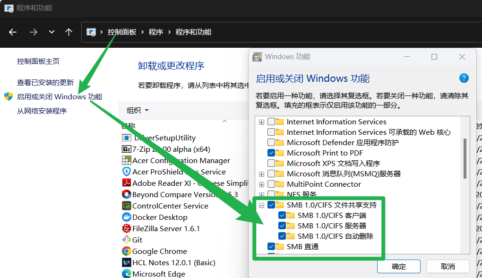The width and height of the screenshot is (482, 278).
Task: Select Beyond Compare icon
Action: [126, 194]
